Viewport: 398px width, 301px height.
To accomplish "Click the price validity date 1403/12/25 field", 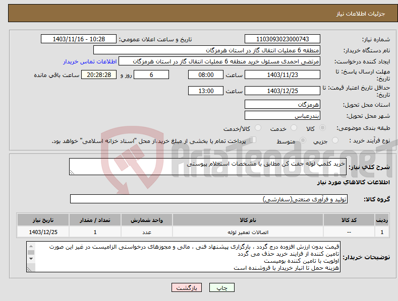I will [282, 91].
